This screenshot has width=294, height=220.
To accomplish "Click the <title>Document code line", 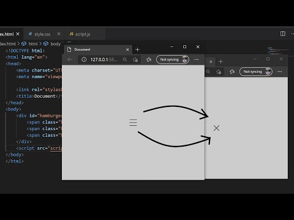I will [x=39, y=96].
